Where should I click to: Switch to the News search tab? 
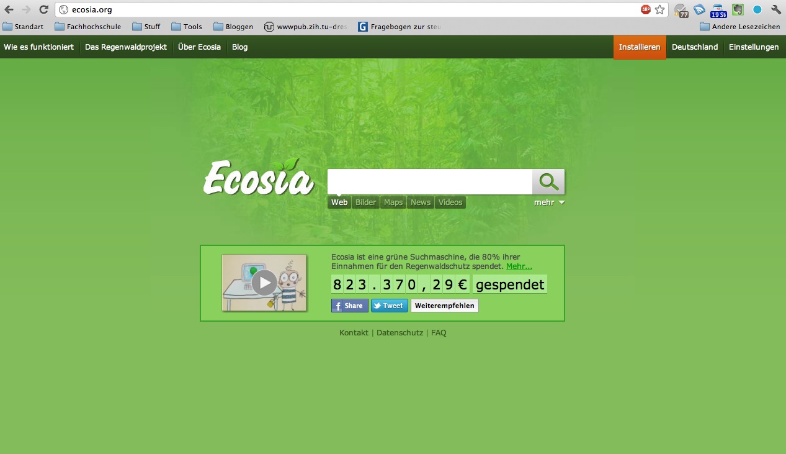tap(421, 202)
